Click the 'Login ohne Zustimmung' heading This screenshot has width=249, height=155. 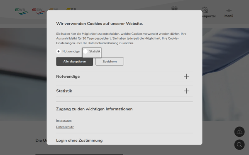click(79, 141)
